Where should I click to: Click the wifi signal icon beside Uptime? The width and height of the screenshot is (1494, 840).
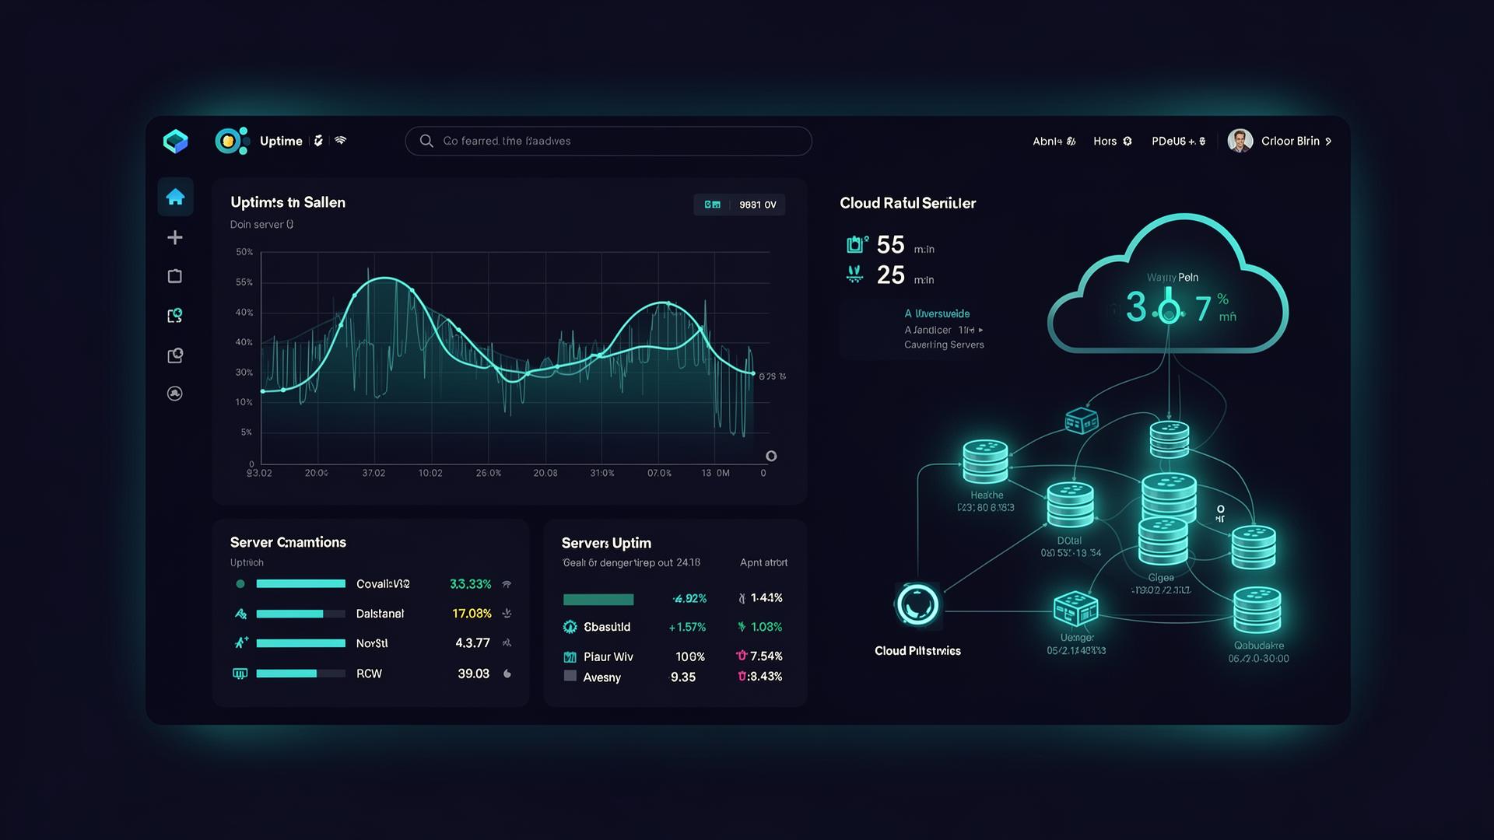[x=340, y=141]
